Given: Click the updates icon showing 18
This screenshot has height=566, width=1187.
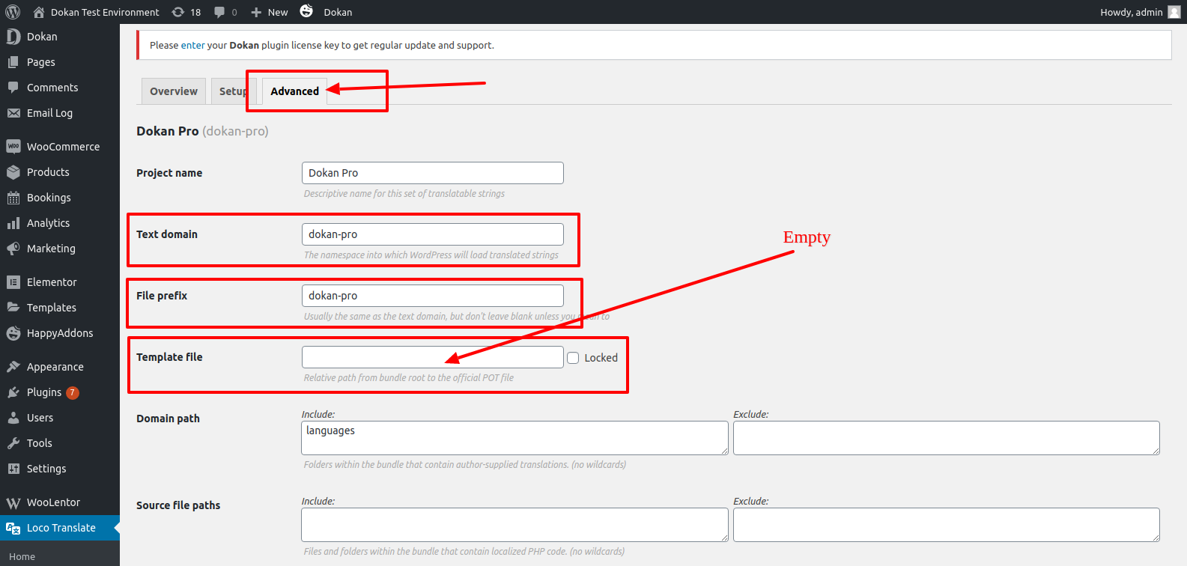Looking at the screenshot, I should (178, 12).
